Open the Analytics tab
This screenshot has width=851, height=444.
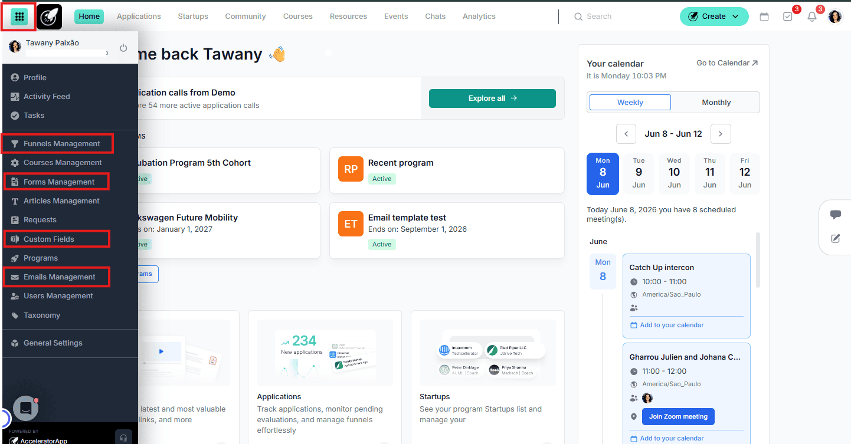click(479, 17)
